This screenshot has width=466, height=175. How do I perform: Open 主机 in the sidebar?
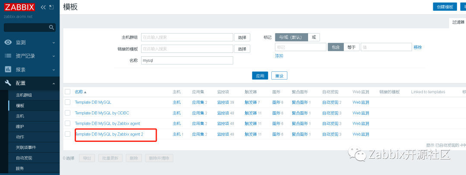pos(20,116)
